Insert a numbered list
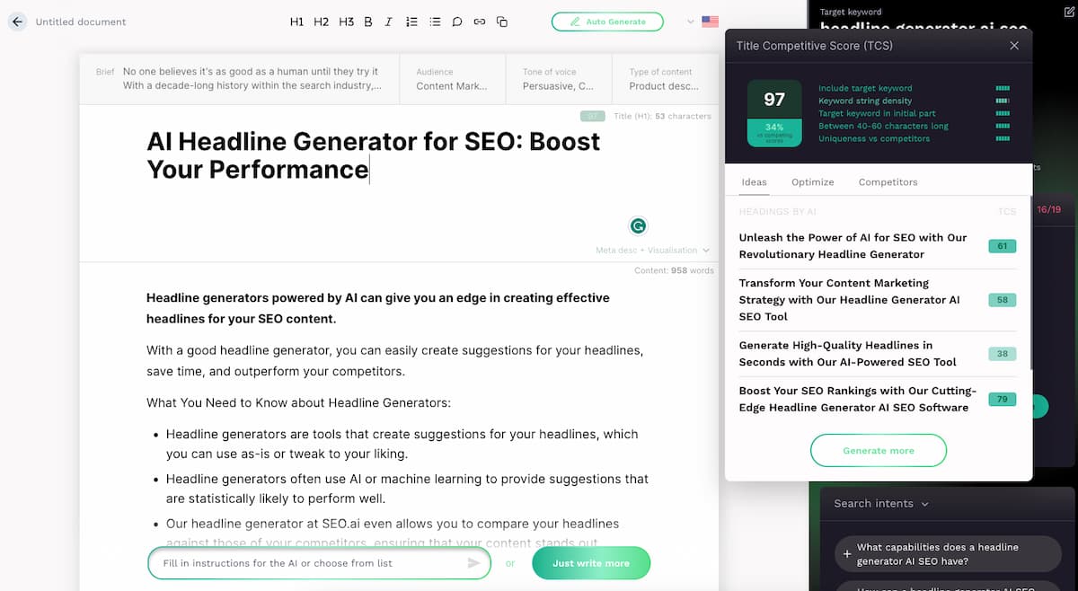This screenshot has width=1078, height=591. [411, 22]
